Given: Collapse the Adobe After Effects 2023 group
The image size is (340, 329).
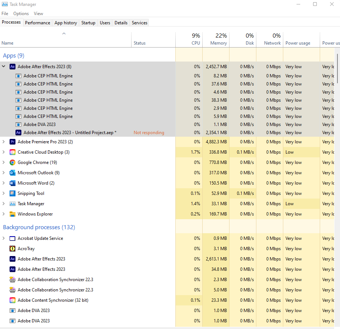Looking at the screenshot, I should click(x=4, y=67).
